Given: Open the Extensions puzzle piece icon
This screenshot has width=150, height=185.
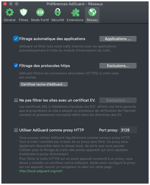Looking at the screenshot, I should click(75, 12).
